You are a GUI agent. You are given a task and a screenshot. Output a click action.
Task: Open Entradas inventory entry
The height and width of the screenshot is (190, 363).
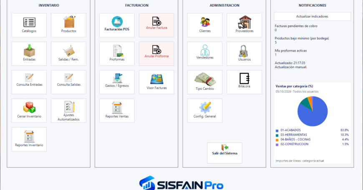coord(29,54)
